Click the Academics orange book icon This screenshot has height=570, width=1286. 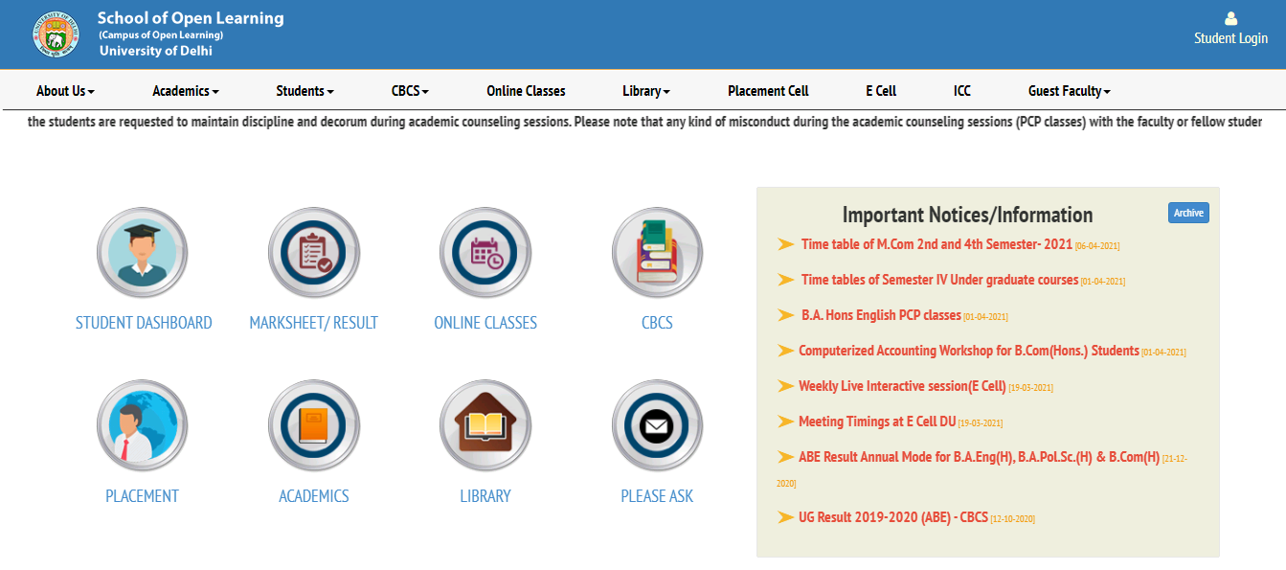click(314, 425)
